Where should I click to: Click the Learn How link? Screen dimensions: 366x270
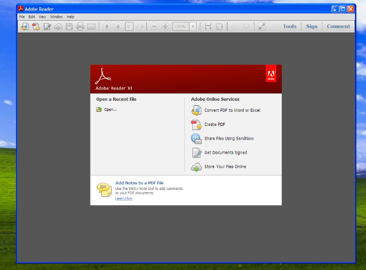click(124, 198)
